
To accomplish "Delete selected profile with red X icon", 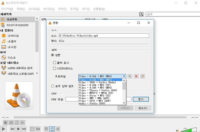I will pos(136,76).
